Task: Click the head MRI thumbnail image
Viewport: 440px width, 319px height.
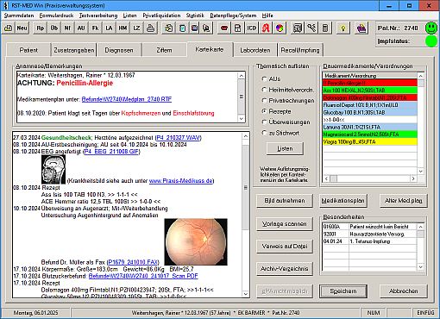Action: coord(53,170)
